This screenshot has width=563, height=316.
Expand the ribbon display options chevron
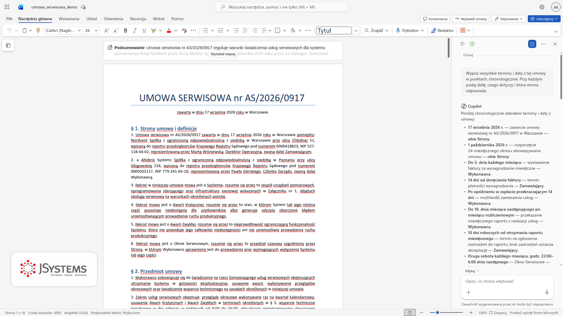pyautogui.click(x=556, y=32)
